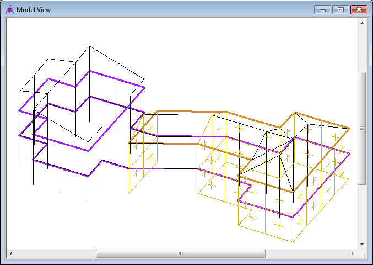Screen dimensions: 373x265
Task: Click the window resize grip at corner
Action: 362,253
